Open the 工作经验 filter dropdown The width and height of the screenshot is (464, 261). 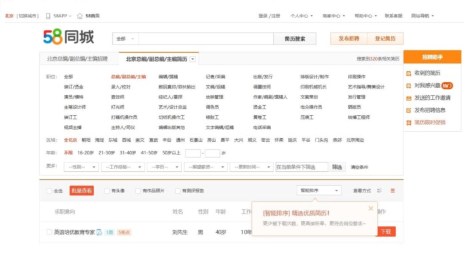[123, 167]
